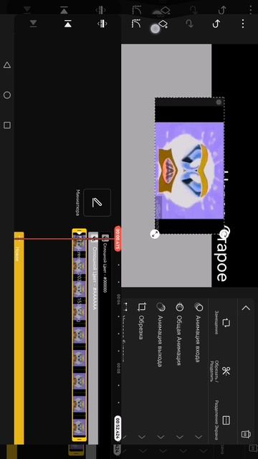Delete the selected layer with trash icon

click(246, 434)
